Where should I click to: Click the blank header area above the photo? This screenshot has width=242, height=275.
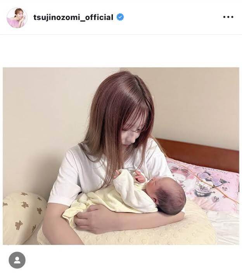[121, 51]
